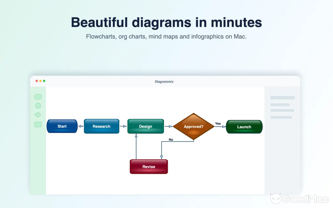Select the green Launch node
Image resolution: width=333 pixels, height=208 pixels.
click(x=244, y=127)
